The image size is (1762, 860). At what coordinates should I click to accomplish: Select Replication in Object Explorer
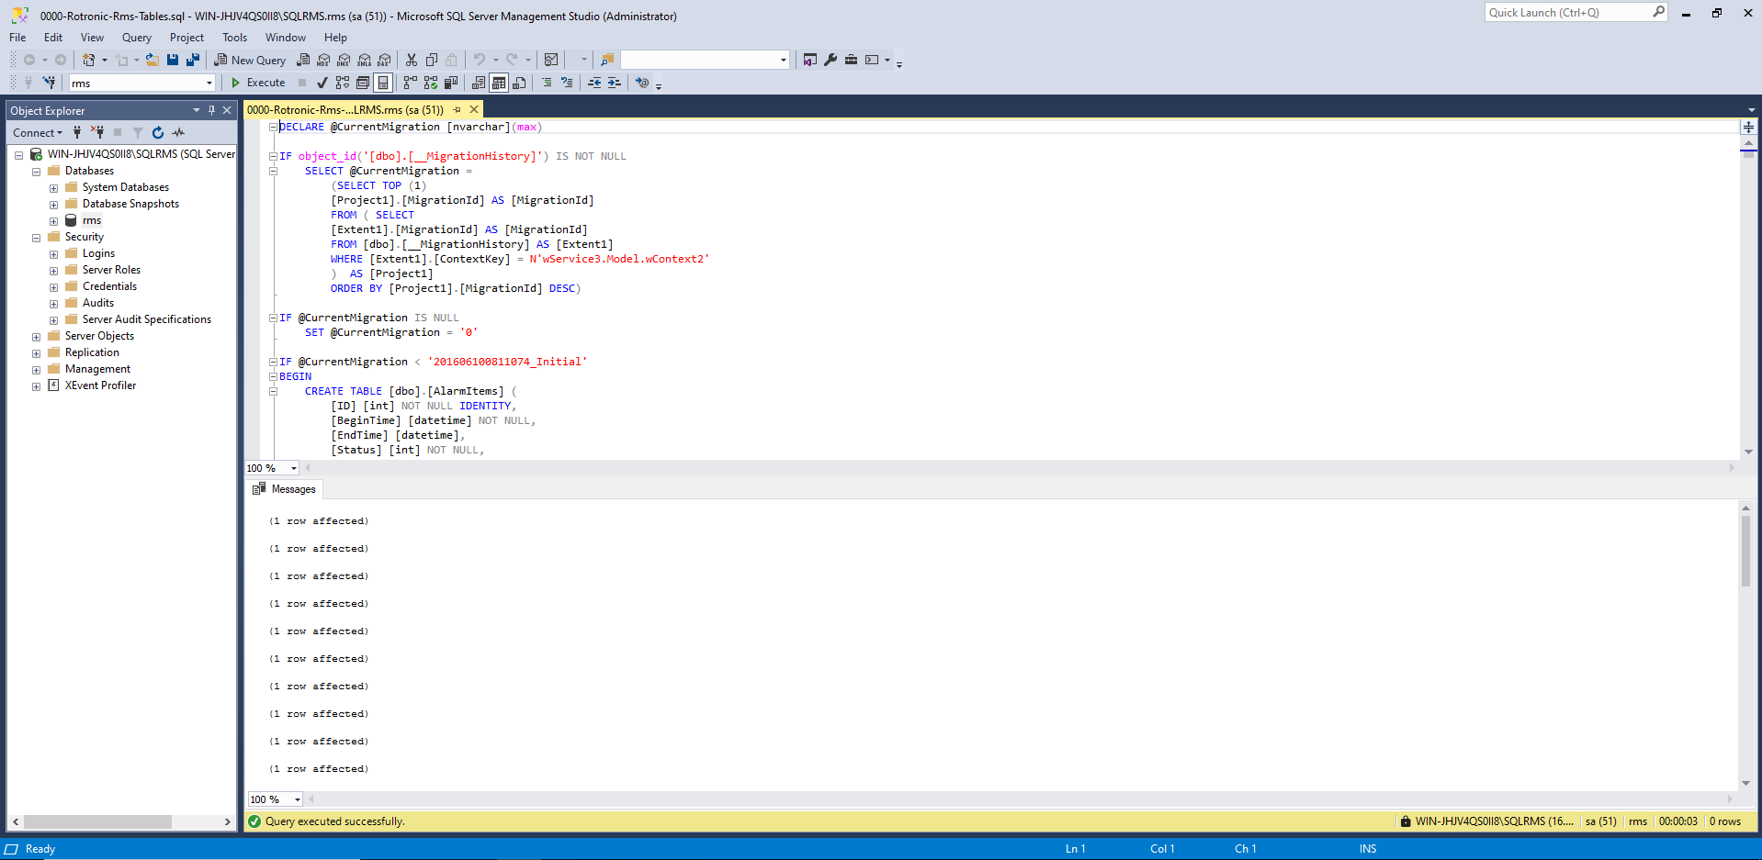click(92, 352)
